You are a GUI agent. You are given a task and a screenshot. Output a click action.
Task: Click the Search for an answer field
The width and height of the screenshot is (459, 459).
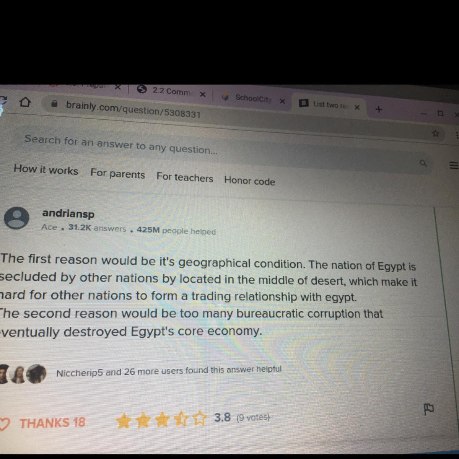click(222, 151)
